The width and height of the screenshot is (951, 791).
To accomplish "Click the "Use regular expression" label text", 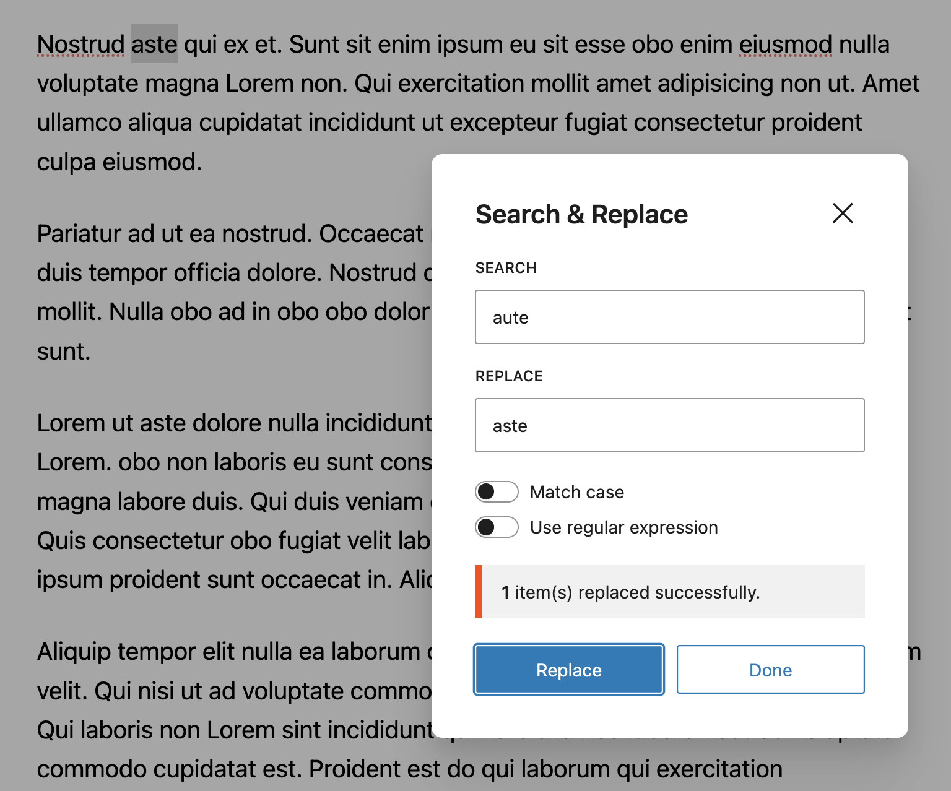I will point(623,527).
